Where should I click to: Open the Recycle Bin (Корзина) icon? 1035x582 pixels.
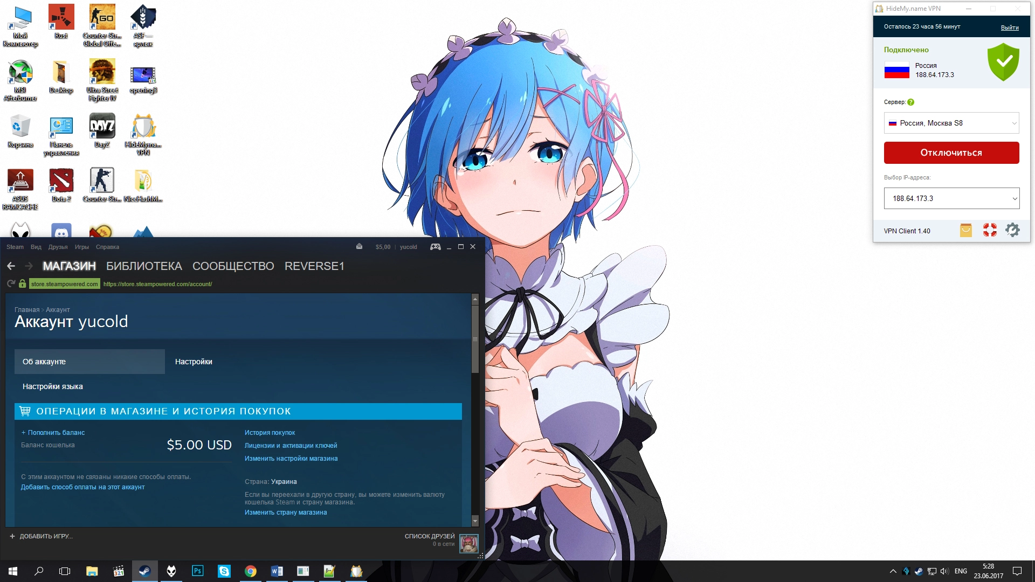coord(20,130)
